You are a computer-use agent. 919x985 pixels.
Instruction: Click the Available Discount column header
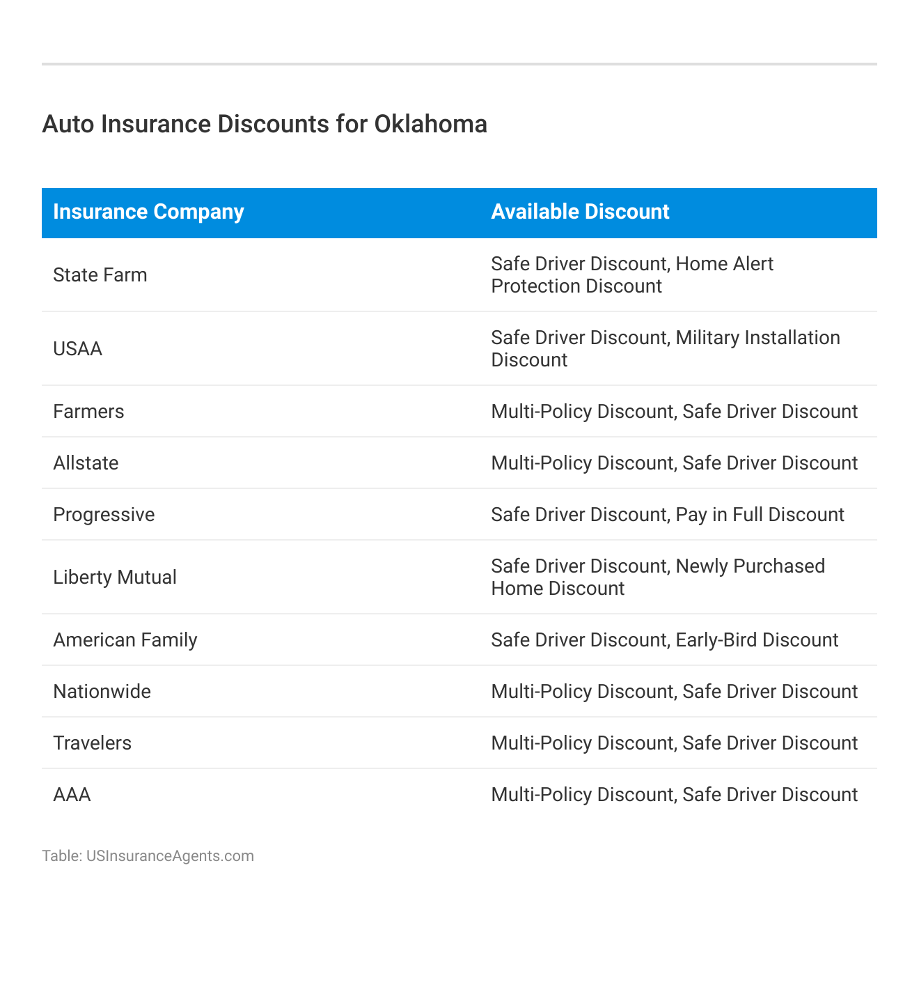pyautogui.click(x=580, y=212)
